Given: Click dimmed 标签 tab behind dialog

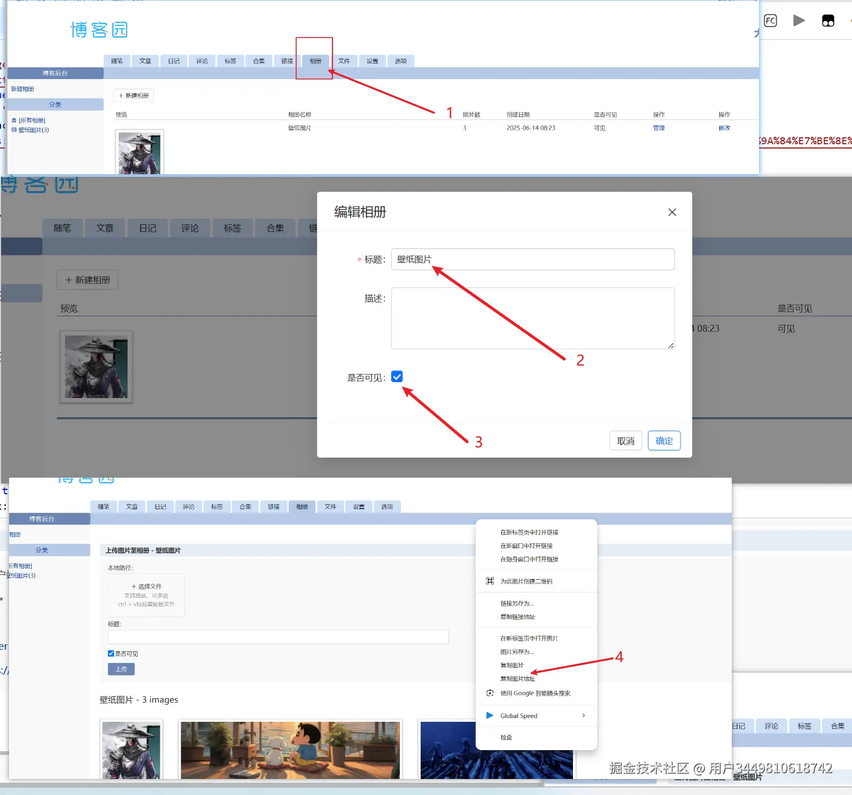Looking at the screenshot, I should [x=233, y=228].
